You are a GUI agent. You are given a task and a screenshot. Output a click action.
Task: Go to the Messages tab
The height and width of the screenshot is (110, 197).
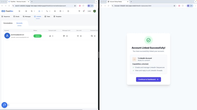27,17
